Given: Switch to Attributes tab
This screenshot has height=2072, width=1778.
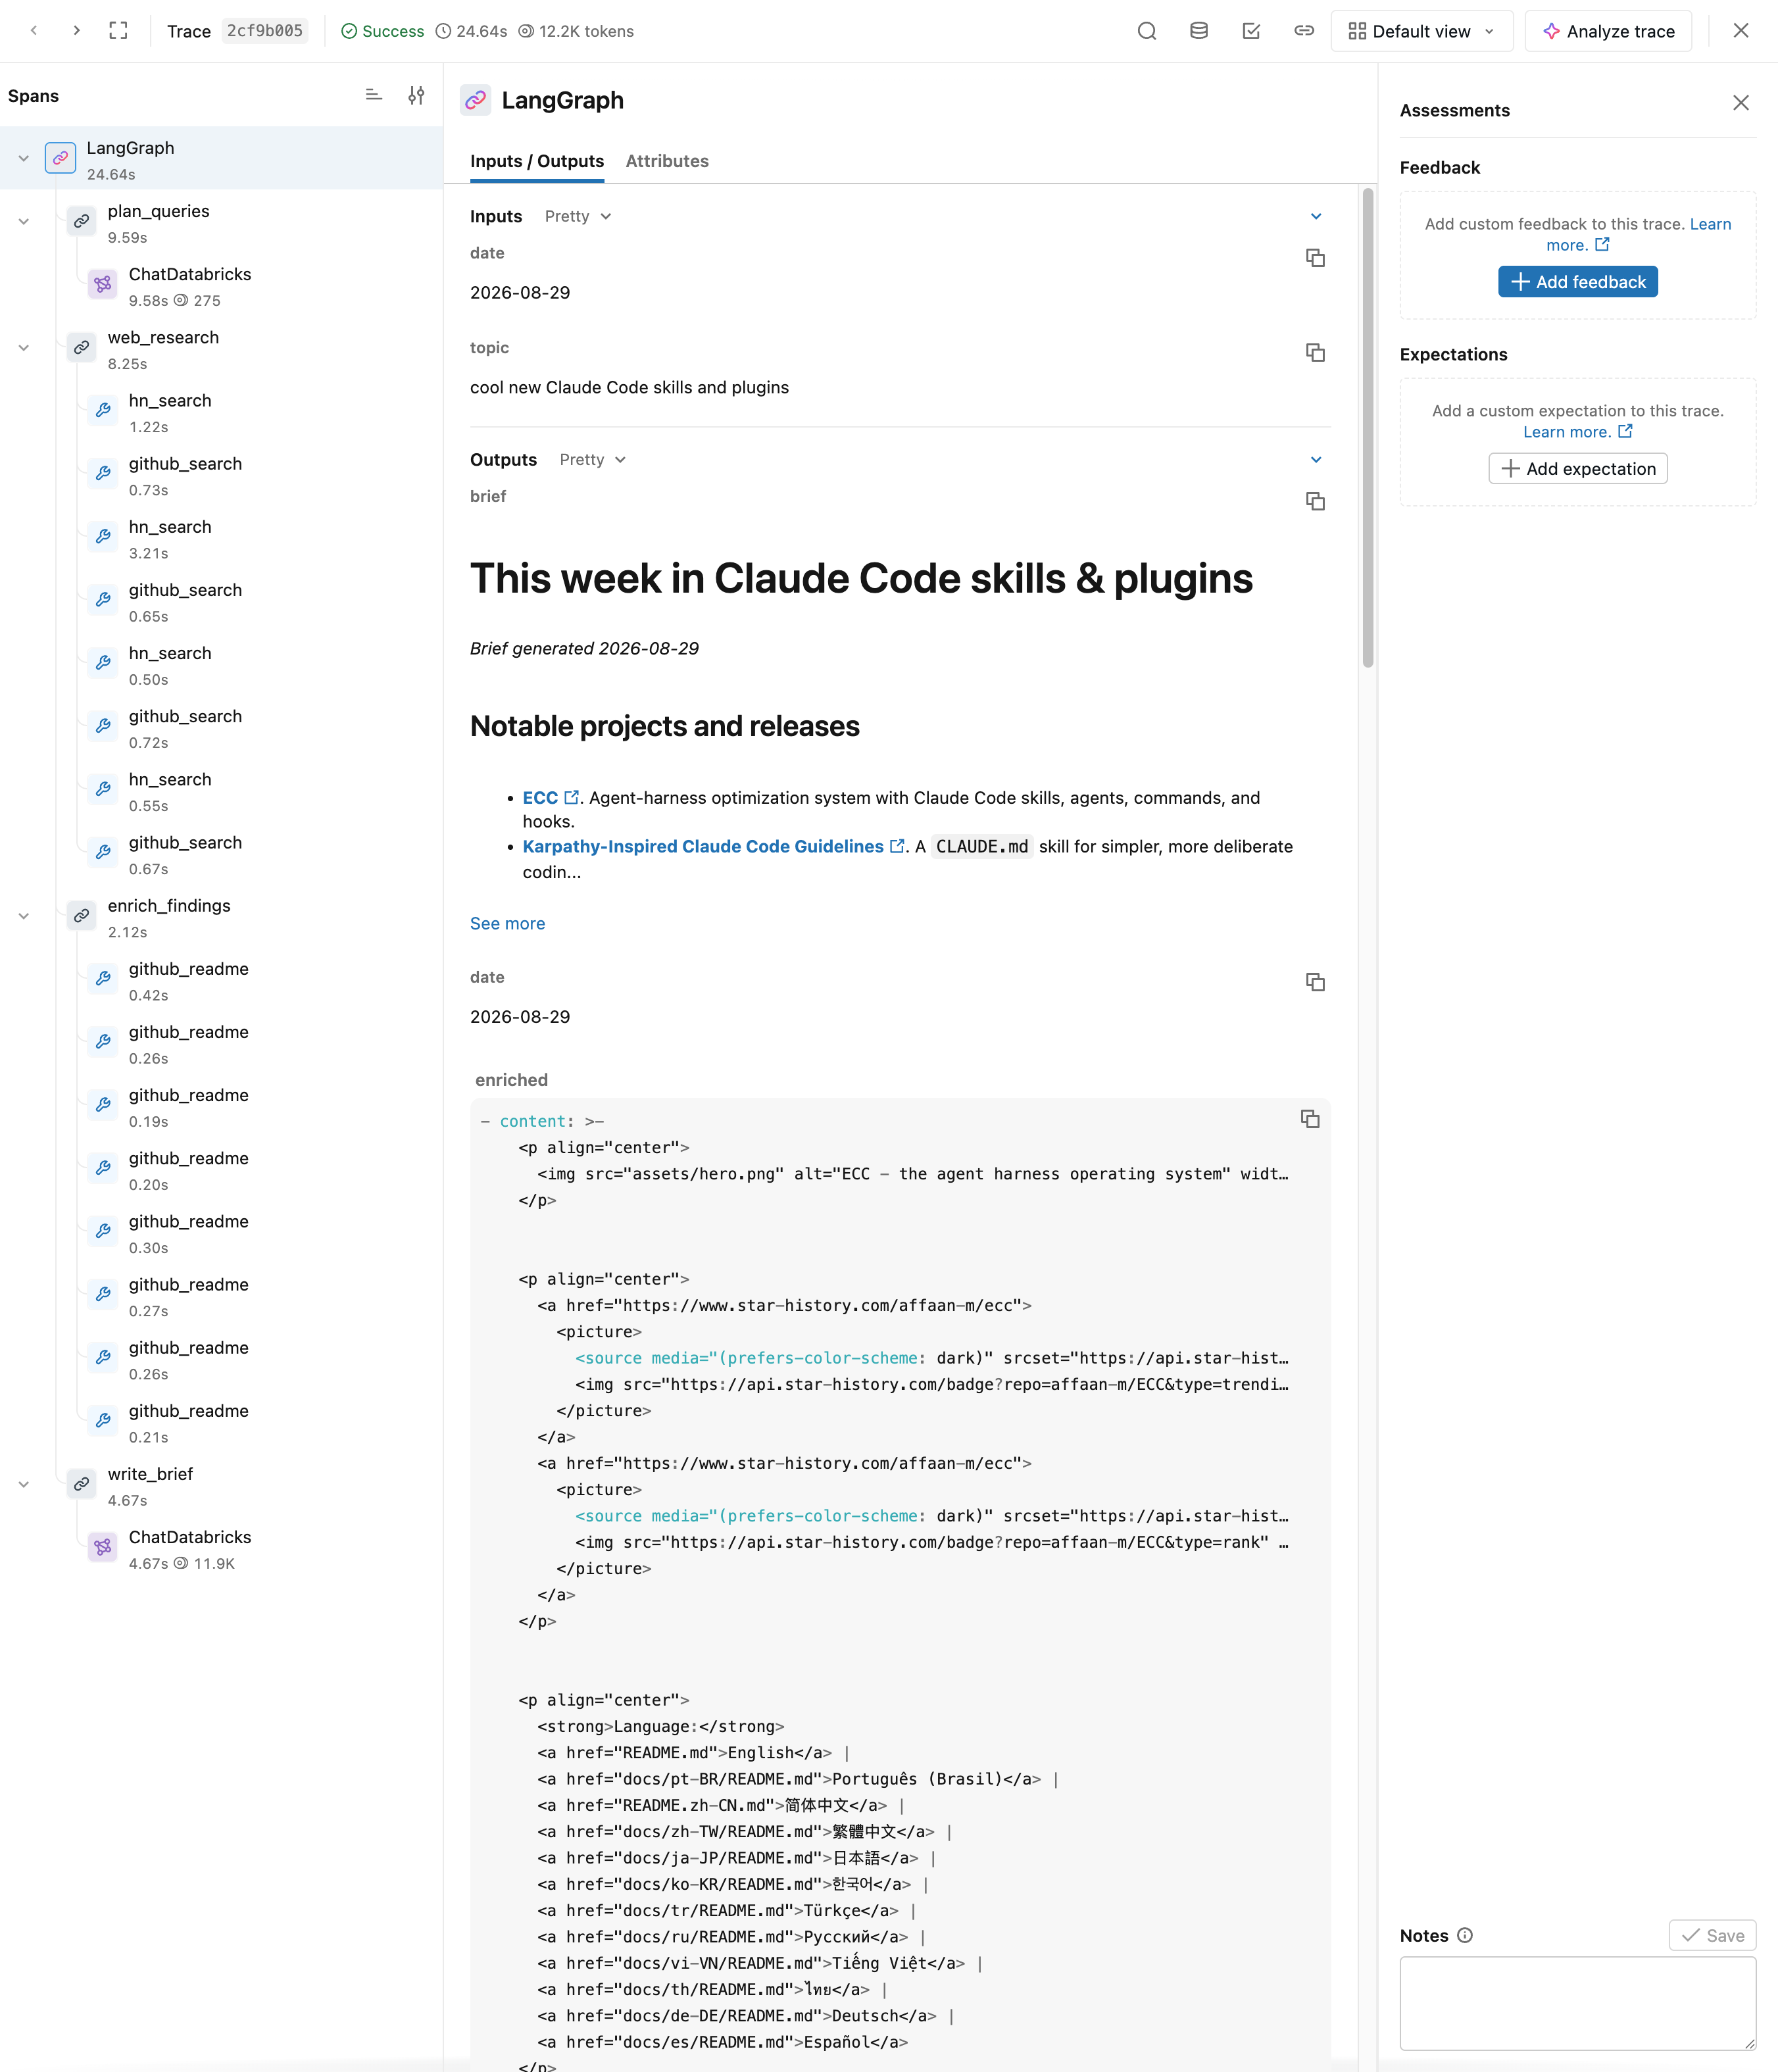Looking at the screenshot, I should pos(667,161).
